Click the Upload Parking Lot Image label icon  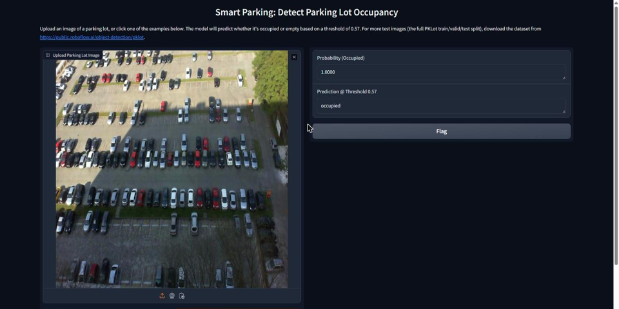[48, 55]
